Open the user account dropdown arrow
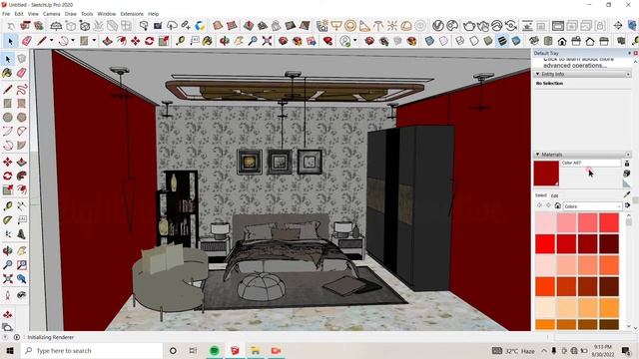Viewport: 639px width, 359px height. pyautogui.click(x=355, y=41)
